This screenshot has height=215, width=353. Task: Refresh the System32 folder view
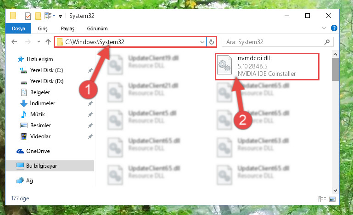(x=212, y=42)
